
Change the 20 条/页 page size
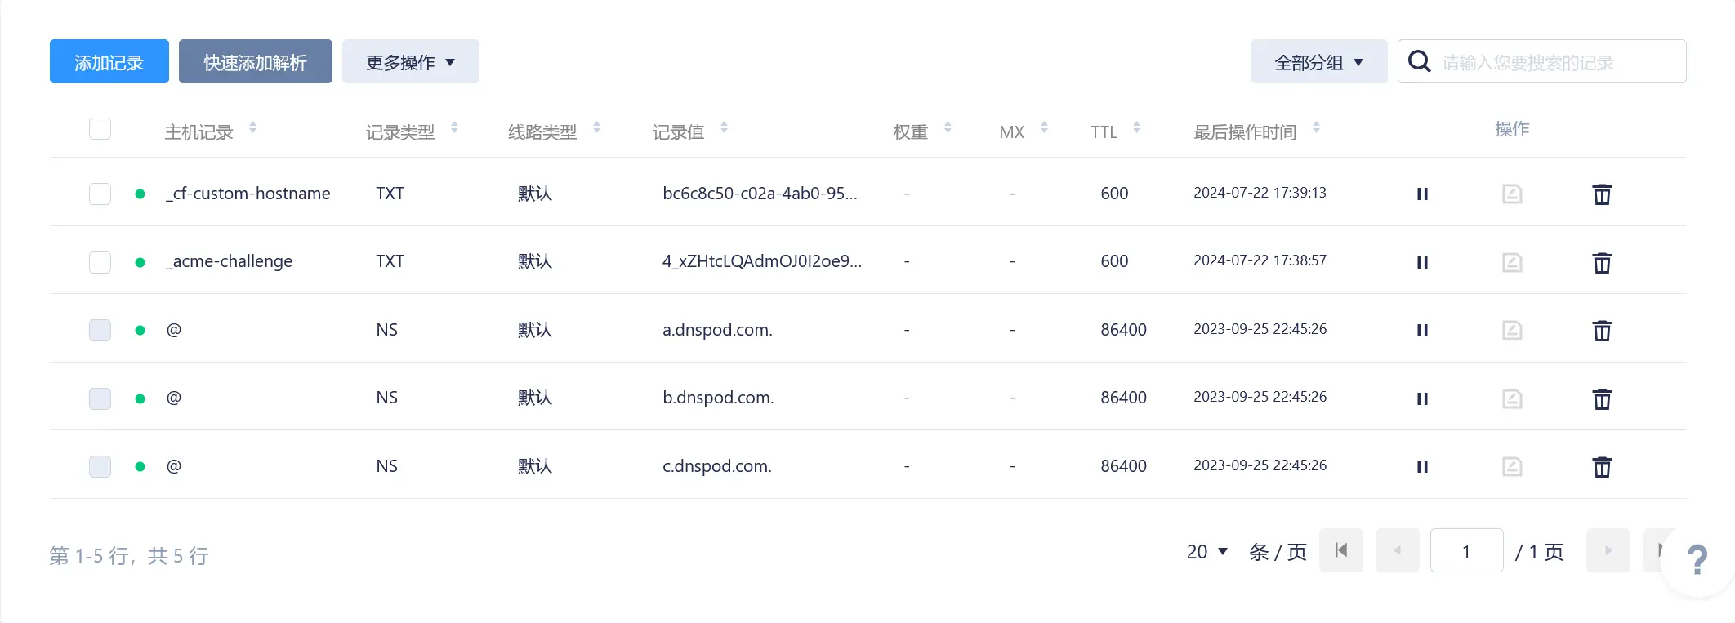[1207, 551]
